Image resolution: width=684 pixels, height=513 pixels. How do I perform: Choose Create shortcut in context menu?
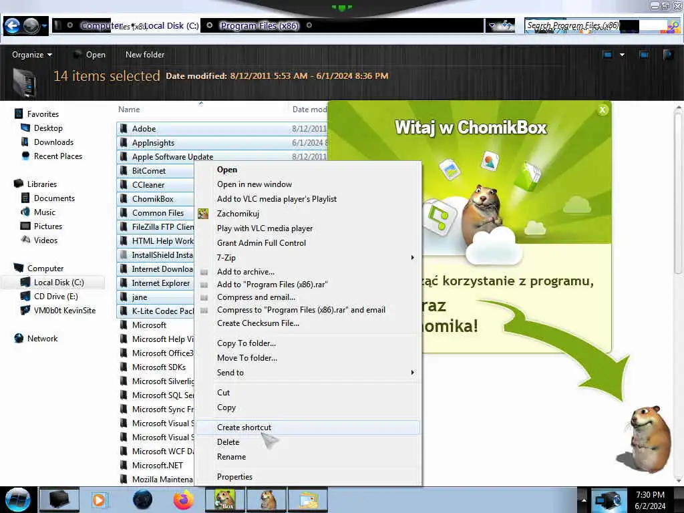[308, 427]
